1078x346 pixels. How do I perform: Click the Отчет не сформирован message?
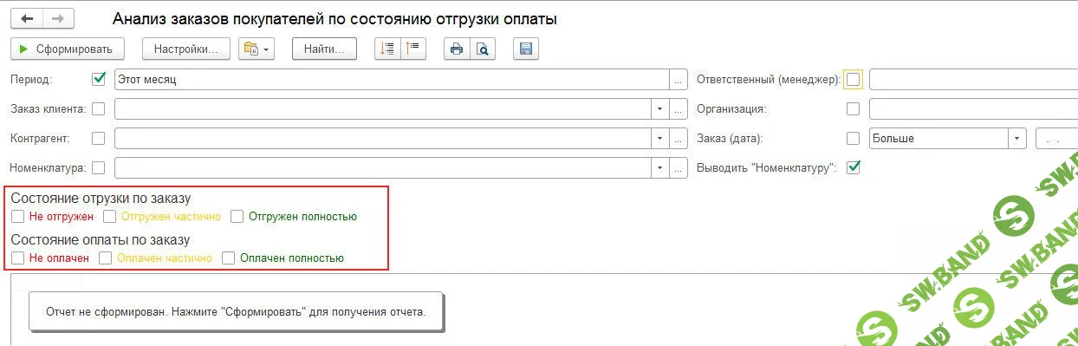pos(237,311)
